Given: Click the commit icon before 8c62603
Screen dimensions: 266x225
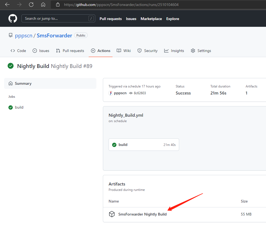Looking at the screenshot, I should (131, 93).
